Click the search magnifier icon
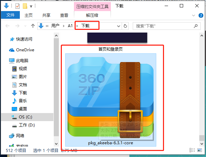This screenshot has width=206, height=157. (196, 26)
